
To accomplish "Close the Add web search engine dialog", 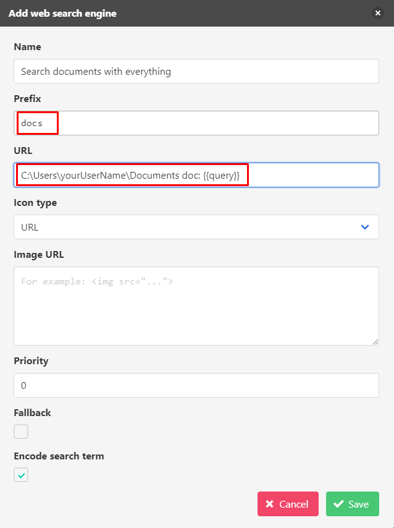I will click(377, 12).
